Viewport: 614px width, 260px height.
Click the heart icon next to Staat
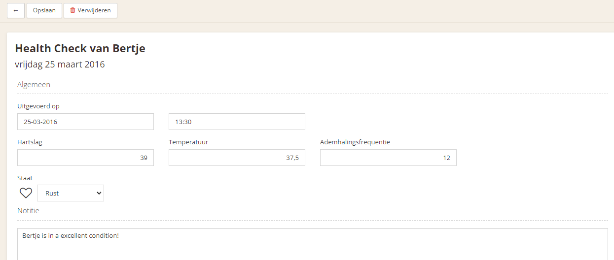click(x=26, y=193)
